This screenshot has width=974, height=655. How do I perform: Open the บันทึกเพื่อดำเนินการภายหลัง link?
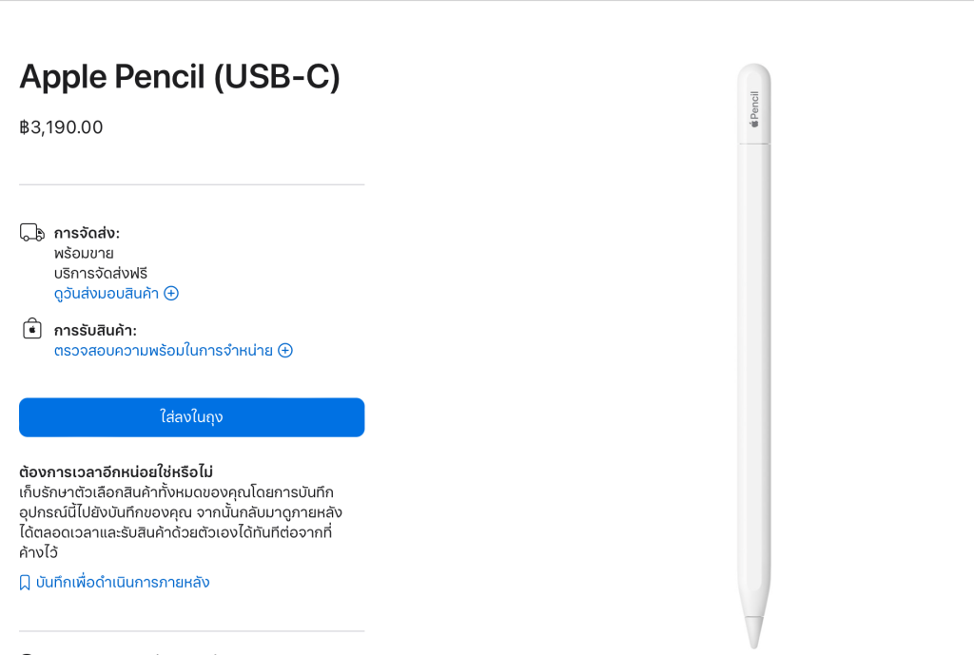coord(123,583)
